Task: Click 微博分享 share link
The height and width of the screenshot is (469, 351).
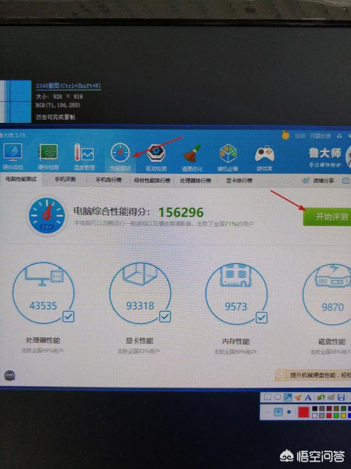Action: click(x=323, y=181)
